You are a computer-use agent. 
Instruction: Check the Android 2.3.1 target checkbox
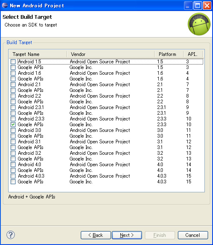13,107
